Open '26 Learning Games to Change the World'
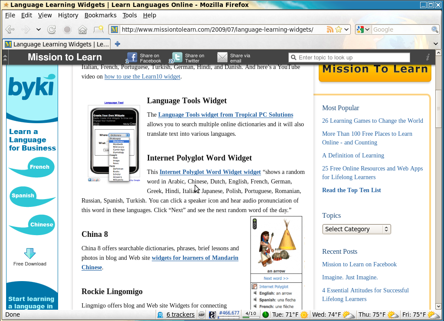Image resolution: width=444 pixels, height=321 pixels. click(372, 121)
